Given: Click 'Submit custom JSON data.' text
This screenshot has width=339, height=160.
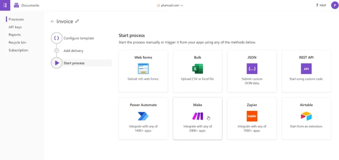Looking at the screenshot, I should [252, 81].
